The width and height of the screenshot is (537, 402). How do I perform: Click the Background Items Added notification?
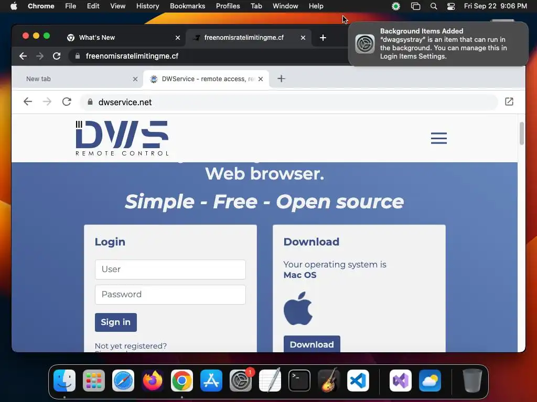[x=438, y=44]
